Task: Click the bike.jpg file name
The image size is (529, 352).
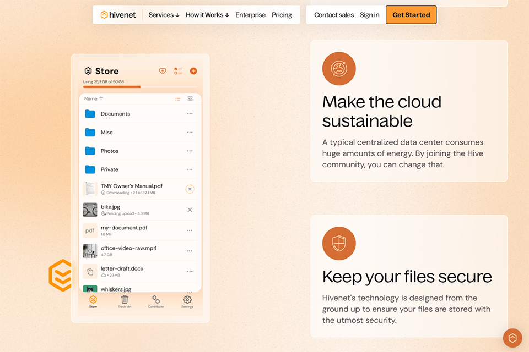Action: (x=110, y=207)
